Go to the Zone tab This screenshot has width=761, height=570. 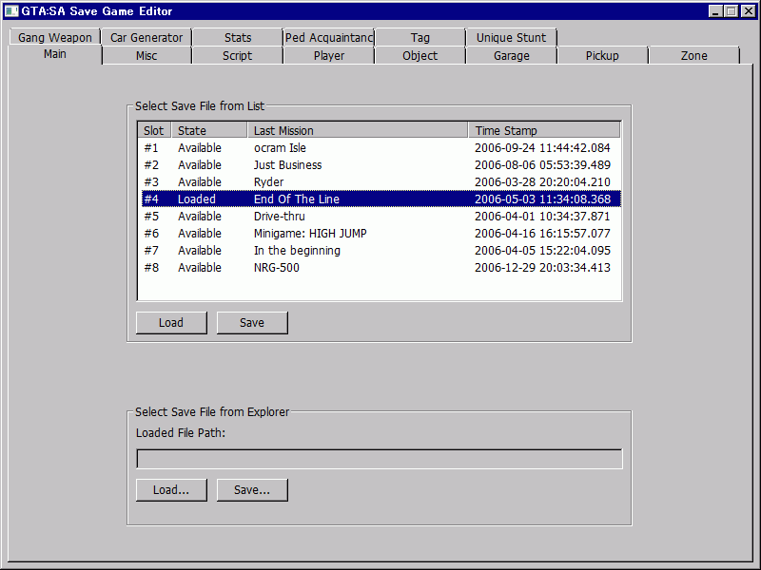pos(693,56)
